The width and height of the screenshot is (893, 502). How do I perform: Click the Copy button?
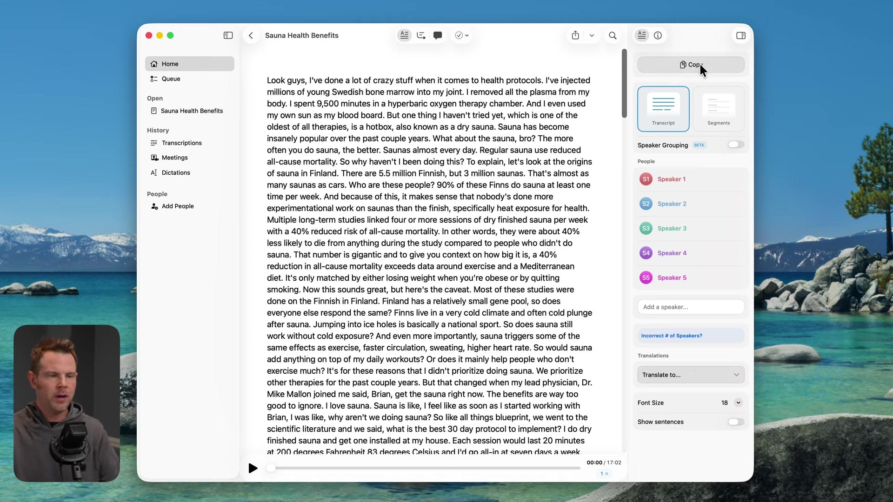(x=691, y=65)
